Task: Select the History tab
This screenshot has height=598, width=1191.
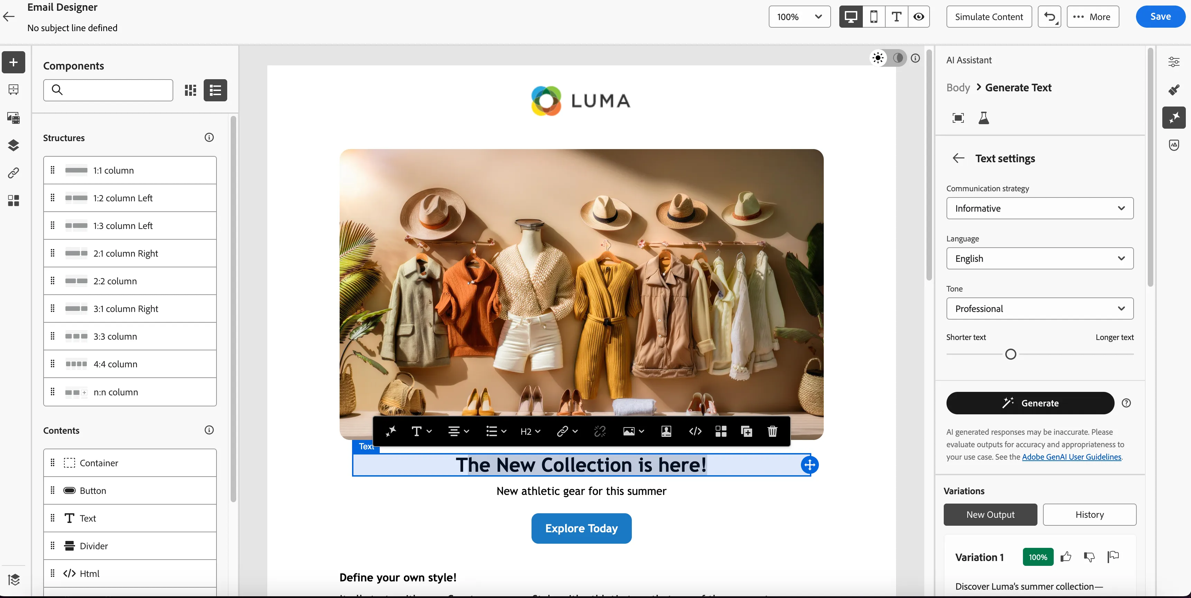Action: point(1089,514)
